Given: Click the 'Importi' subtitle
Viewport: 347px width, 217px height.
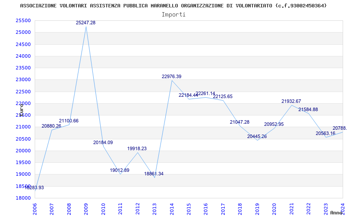Looking at the screenshot, I should pos(173,15).
